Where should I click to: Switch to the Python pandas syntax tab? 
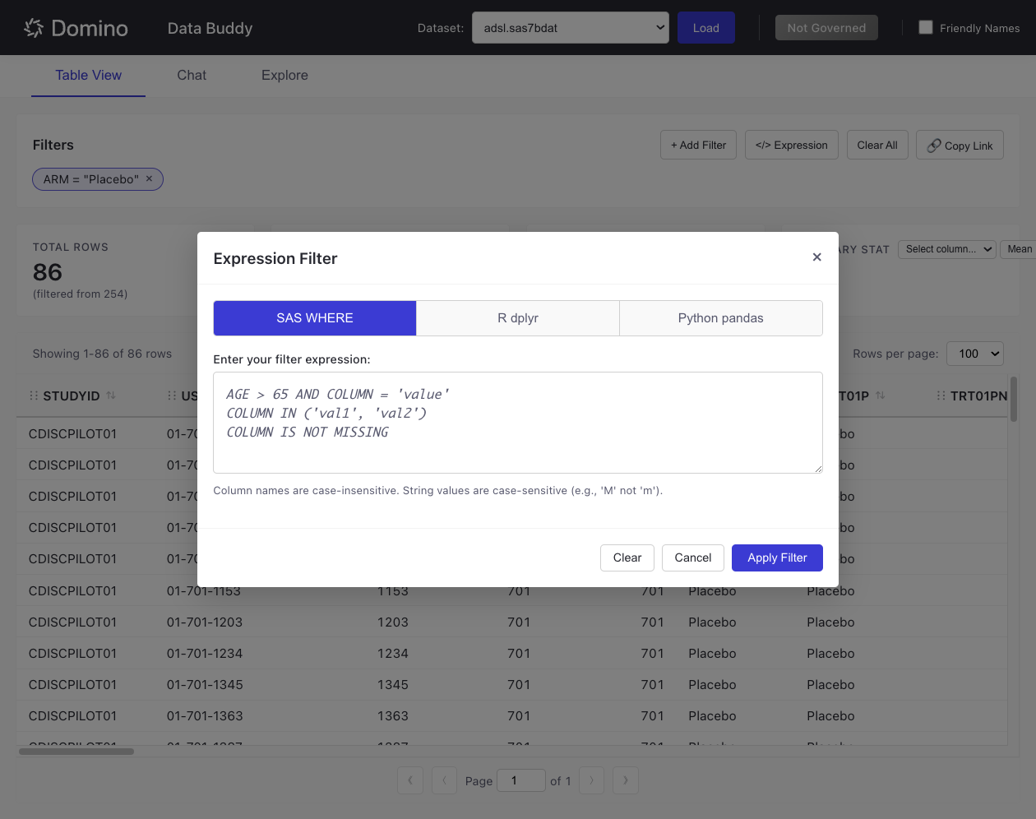(x=720, y=318)
